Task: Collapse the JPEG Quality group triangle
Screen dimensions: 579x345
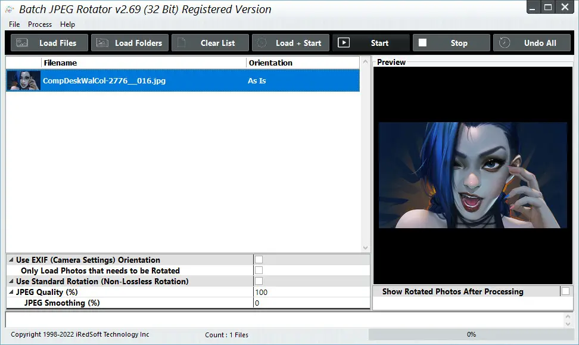Action: coord(11,292)
